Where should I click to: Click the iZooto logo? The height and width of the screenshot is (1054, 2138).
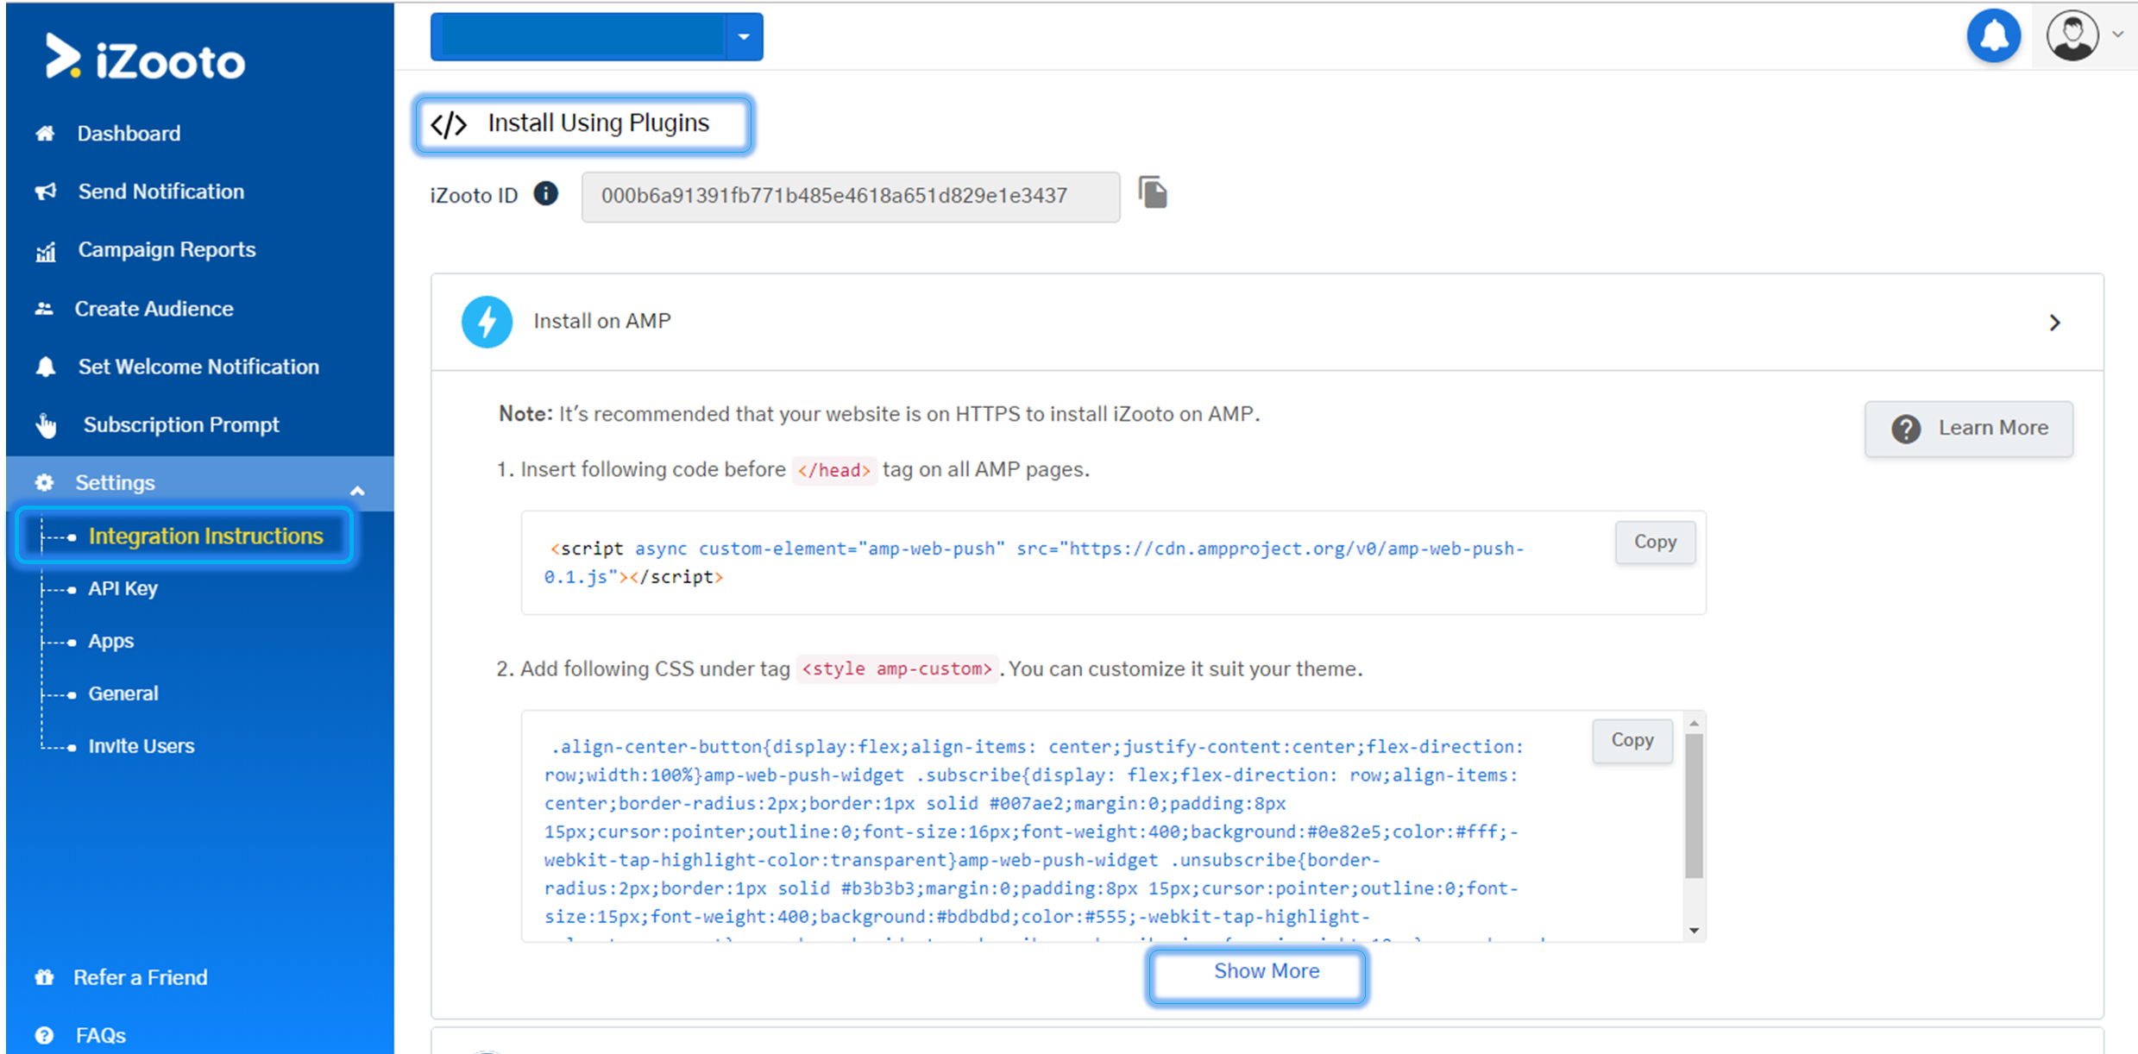(145, 59)
